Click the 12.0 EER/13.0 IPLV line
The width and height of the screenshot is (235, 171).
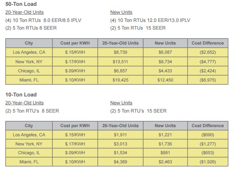[x=150, y=20]
